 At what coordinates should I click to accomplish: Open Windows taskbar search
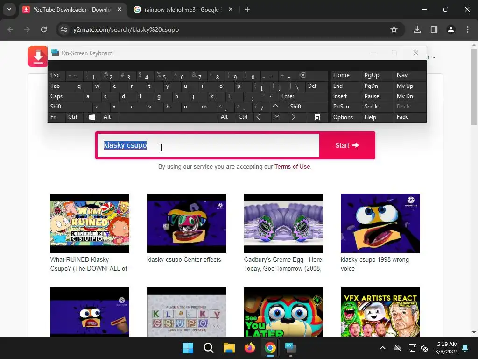tap(209, 348)
